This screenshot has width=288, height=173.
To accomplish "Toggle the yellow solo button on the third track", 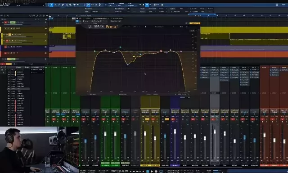I will [x=10, y=35].
